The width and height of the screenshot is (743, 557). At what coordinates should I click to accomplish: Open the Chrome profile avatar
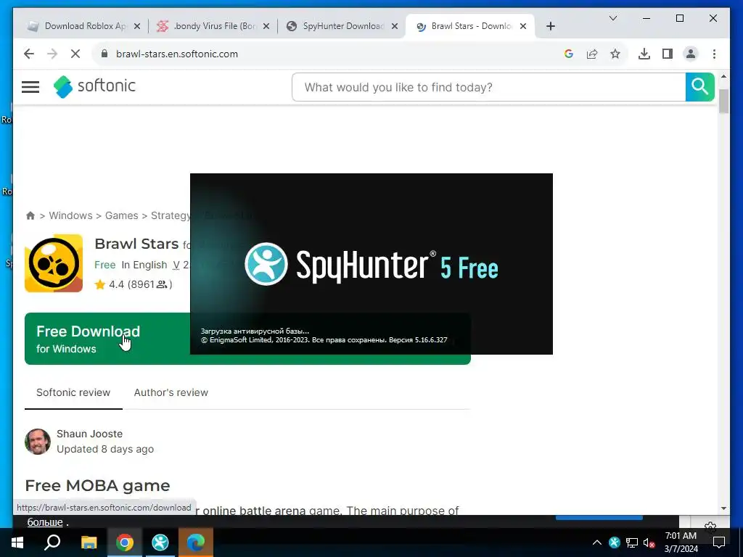pos(691,54)
